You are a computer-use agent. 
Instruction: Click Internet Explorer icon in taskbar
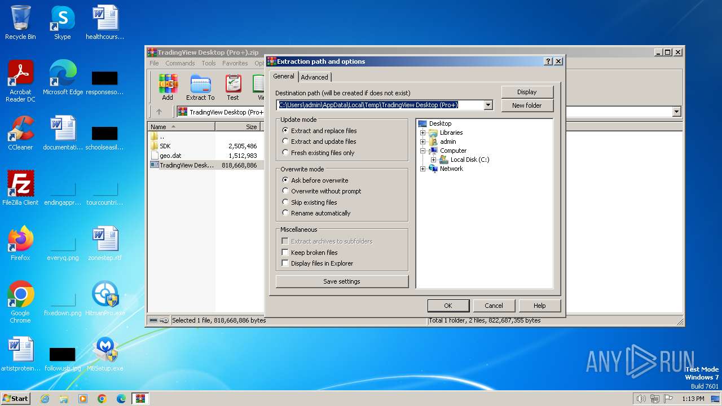pyautogui.click(x=45, y=399)
